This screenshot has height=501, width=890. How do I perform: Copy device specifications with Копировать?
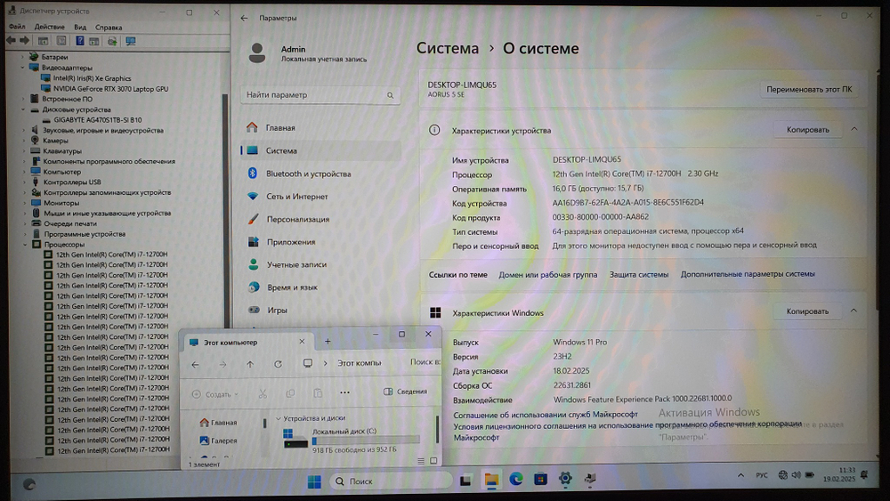pyautogui.click(x=808, y=129)
